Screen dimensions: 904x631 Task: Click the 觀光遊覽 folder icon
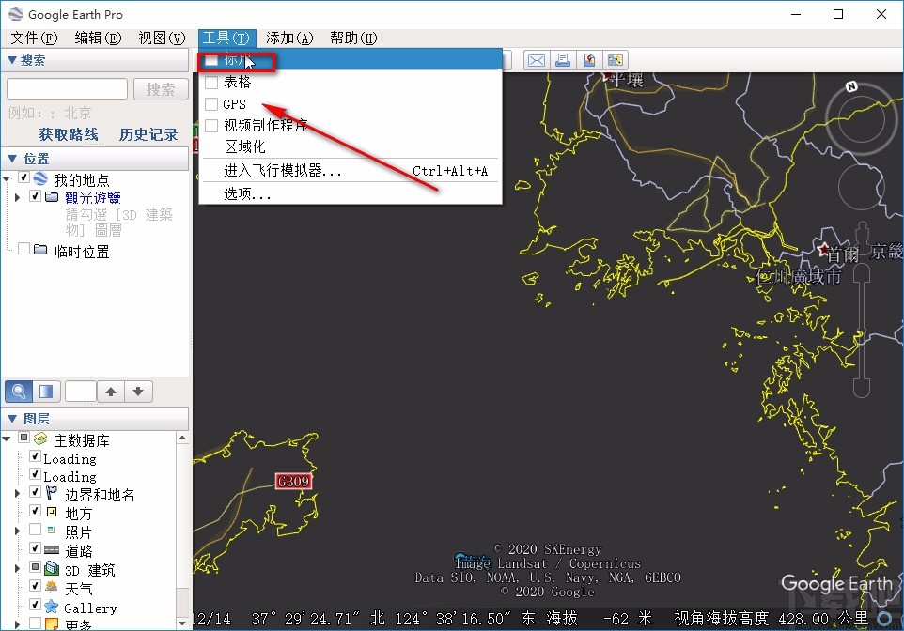pos(52,197)
